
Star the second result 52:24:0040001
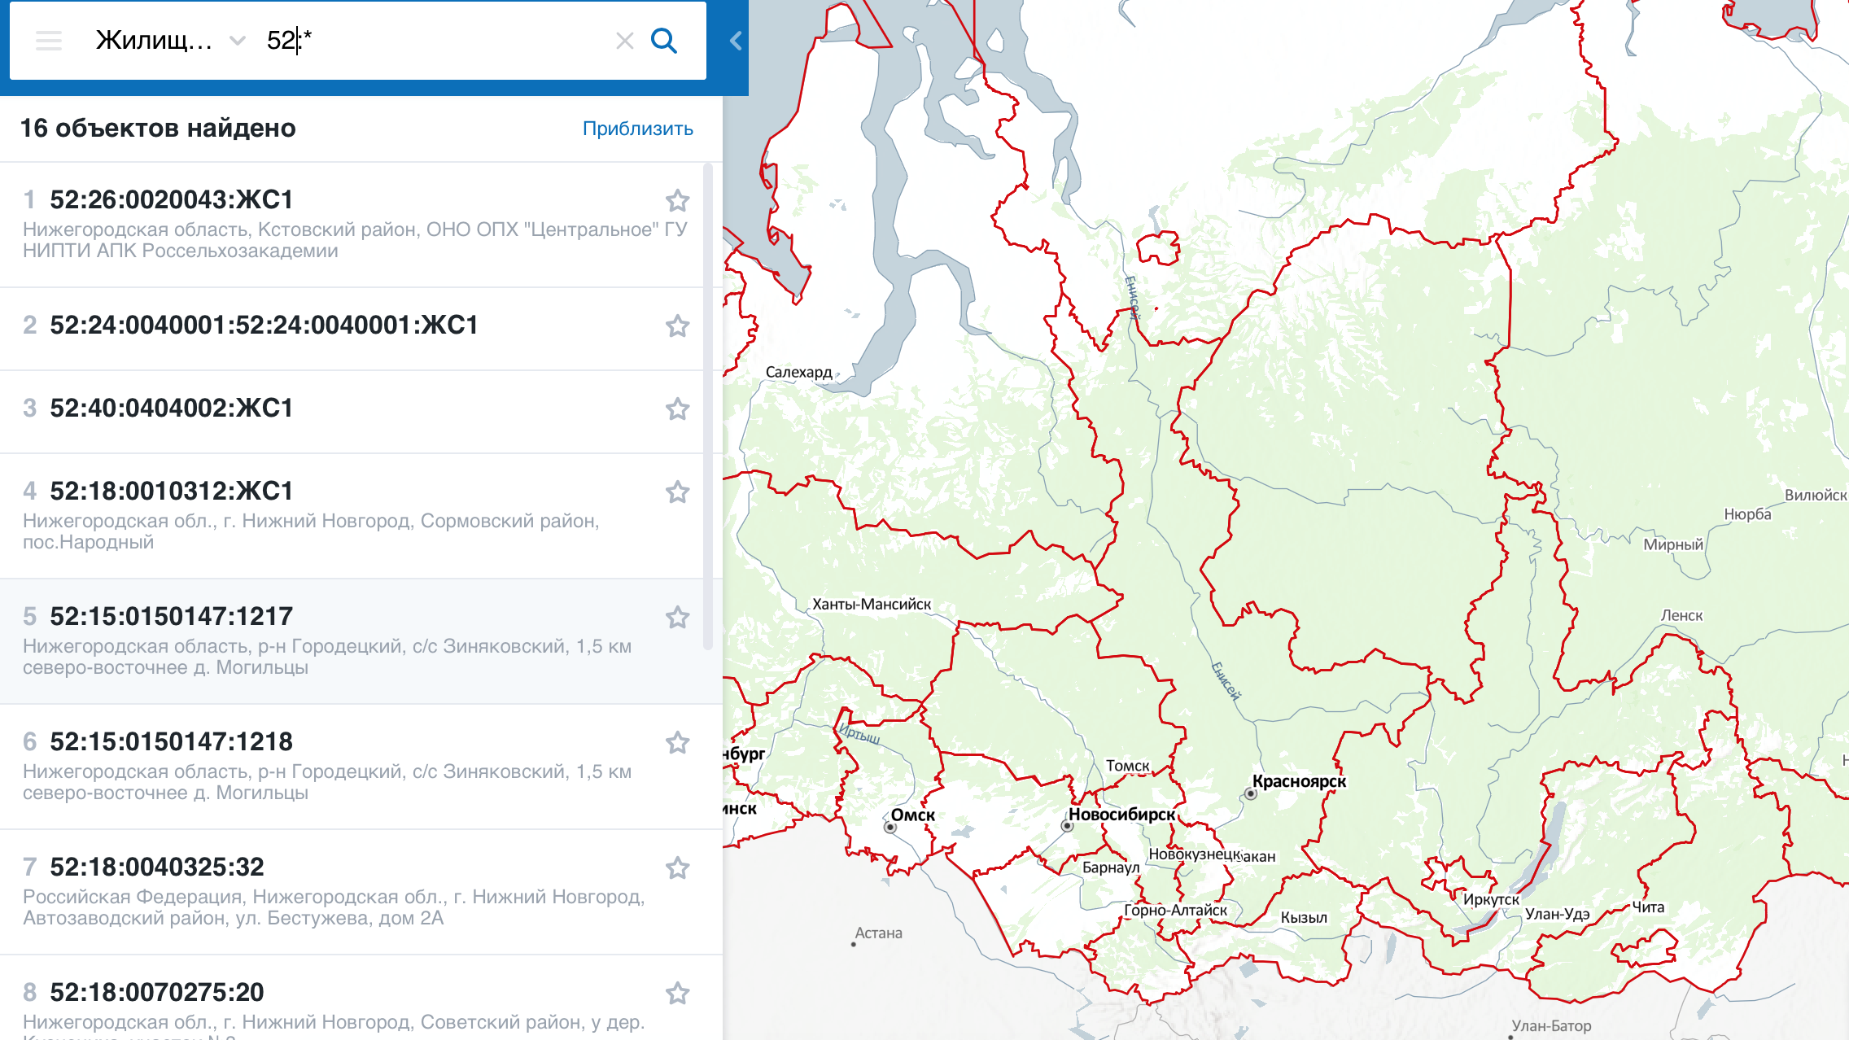(x=677, y=326)
